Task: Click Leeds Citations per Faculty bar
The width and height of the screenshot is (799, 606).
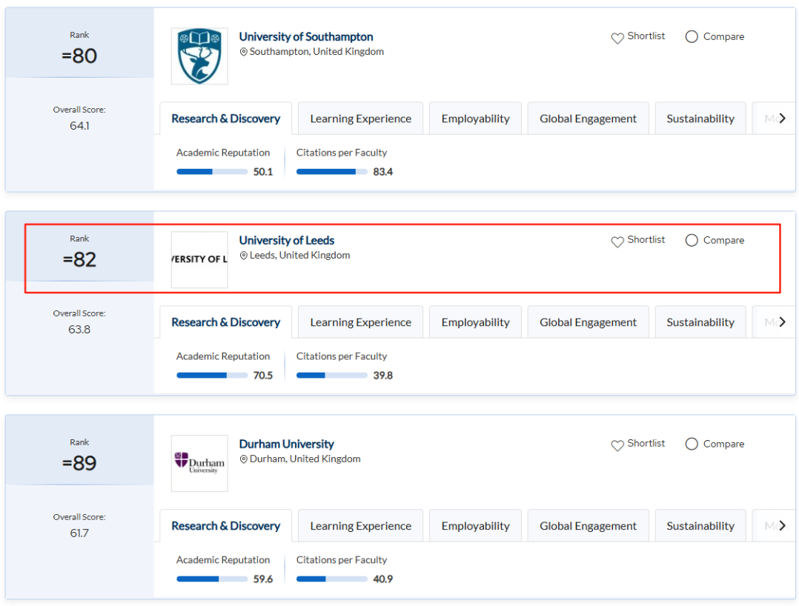Action: point(332,376)
